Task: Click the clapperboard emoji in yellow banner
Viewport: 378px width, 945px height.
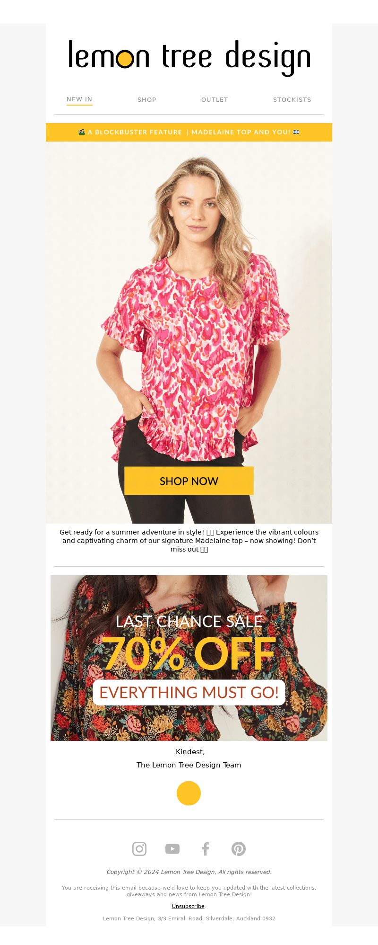Action: click(82, 132)
